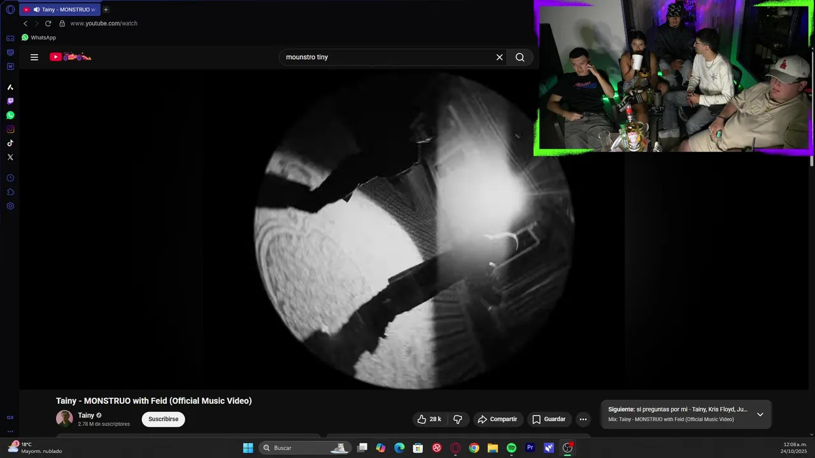This screenshot has height=458, width=815.
Task: Clear the YouTube search text
Action: [500, 57]
